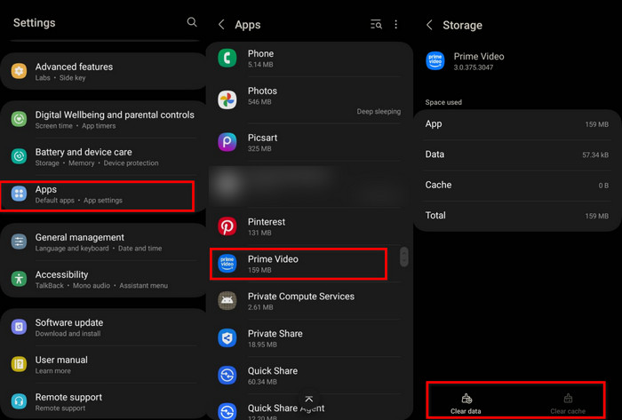Image resolution: width=622 pixels, height=420 pixels.
Task: Click the Picsart app icon
Action: [227, 142]
